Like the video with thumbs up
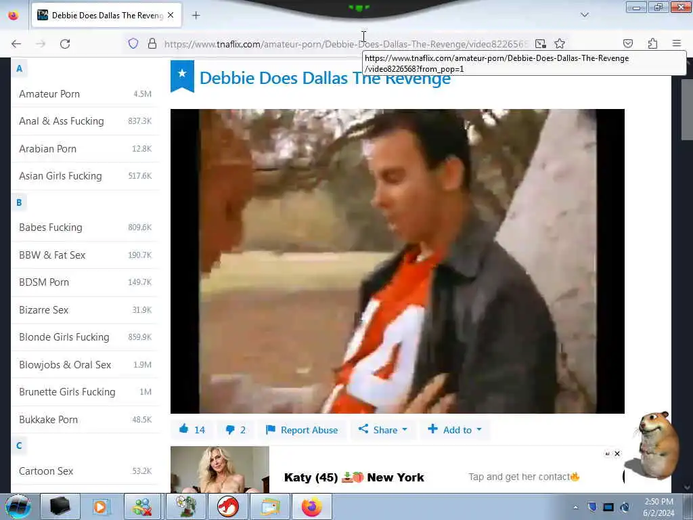 [192, 430]
